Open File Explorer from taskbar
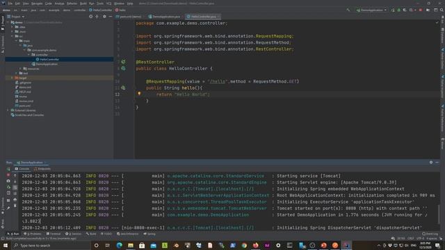 (131, 245)
